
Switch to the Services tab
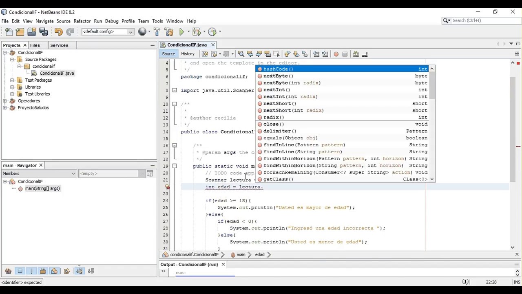pos(59,45)
